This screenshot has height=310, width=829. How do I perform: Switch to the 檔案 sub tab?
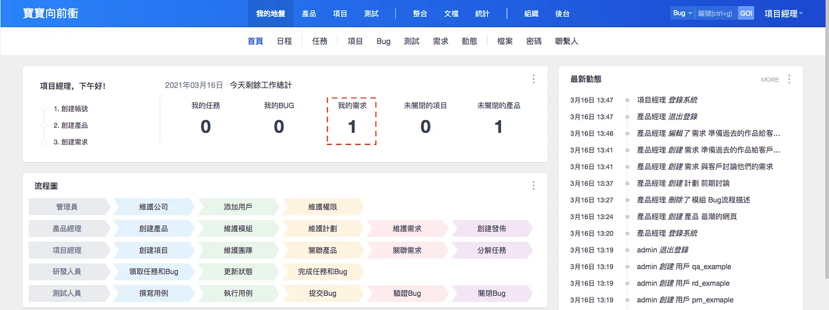(x=505, y=41)
